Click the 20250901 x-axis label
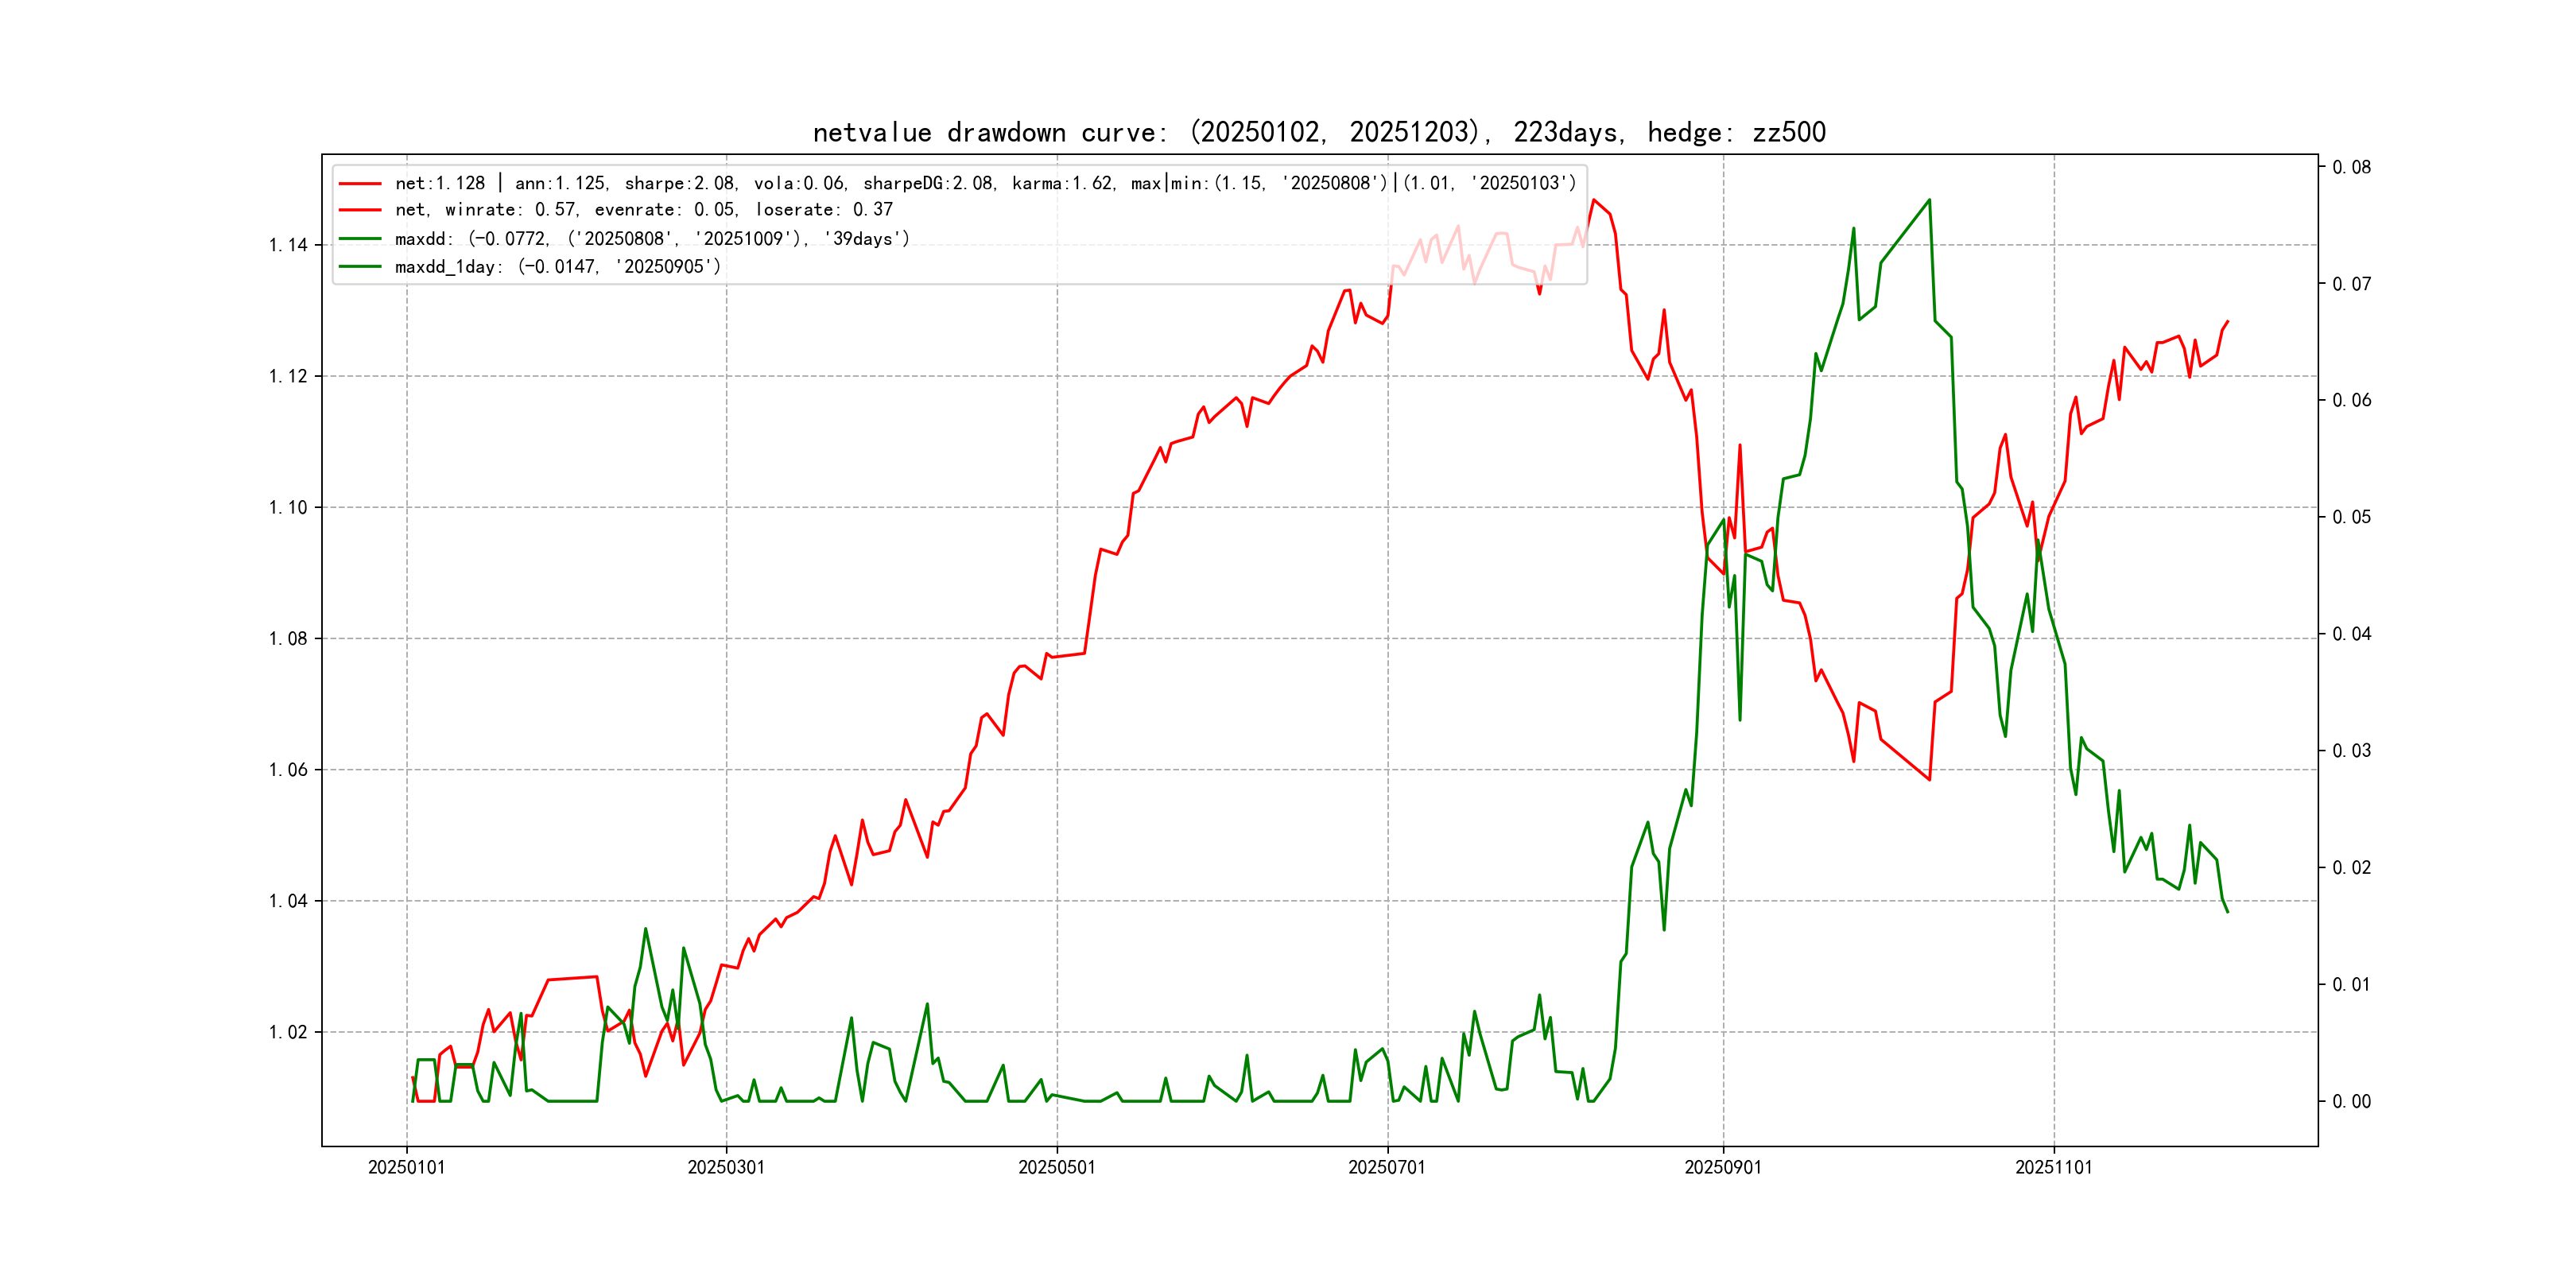This screenshot has width=2576, height=1288. [x=1722, y=1167]
